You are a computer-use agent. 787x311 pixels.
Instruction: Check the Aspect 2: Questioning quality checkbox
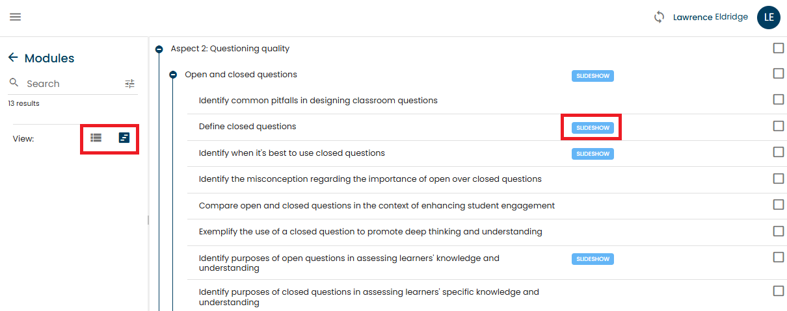(779, 48)
